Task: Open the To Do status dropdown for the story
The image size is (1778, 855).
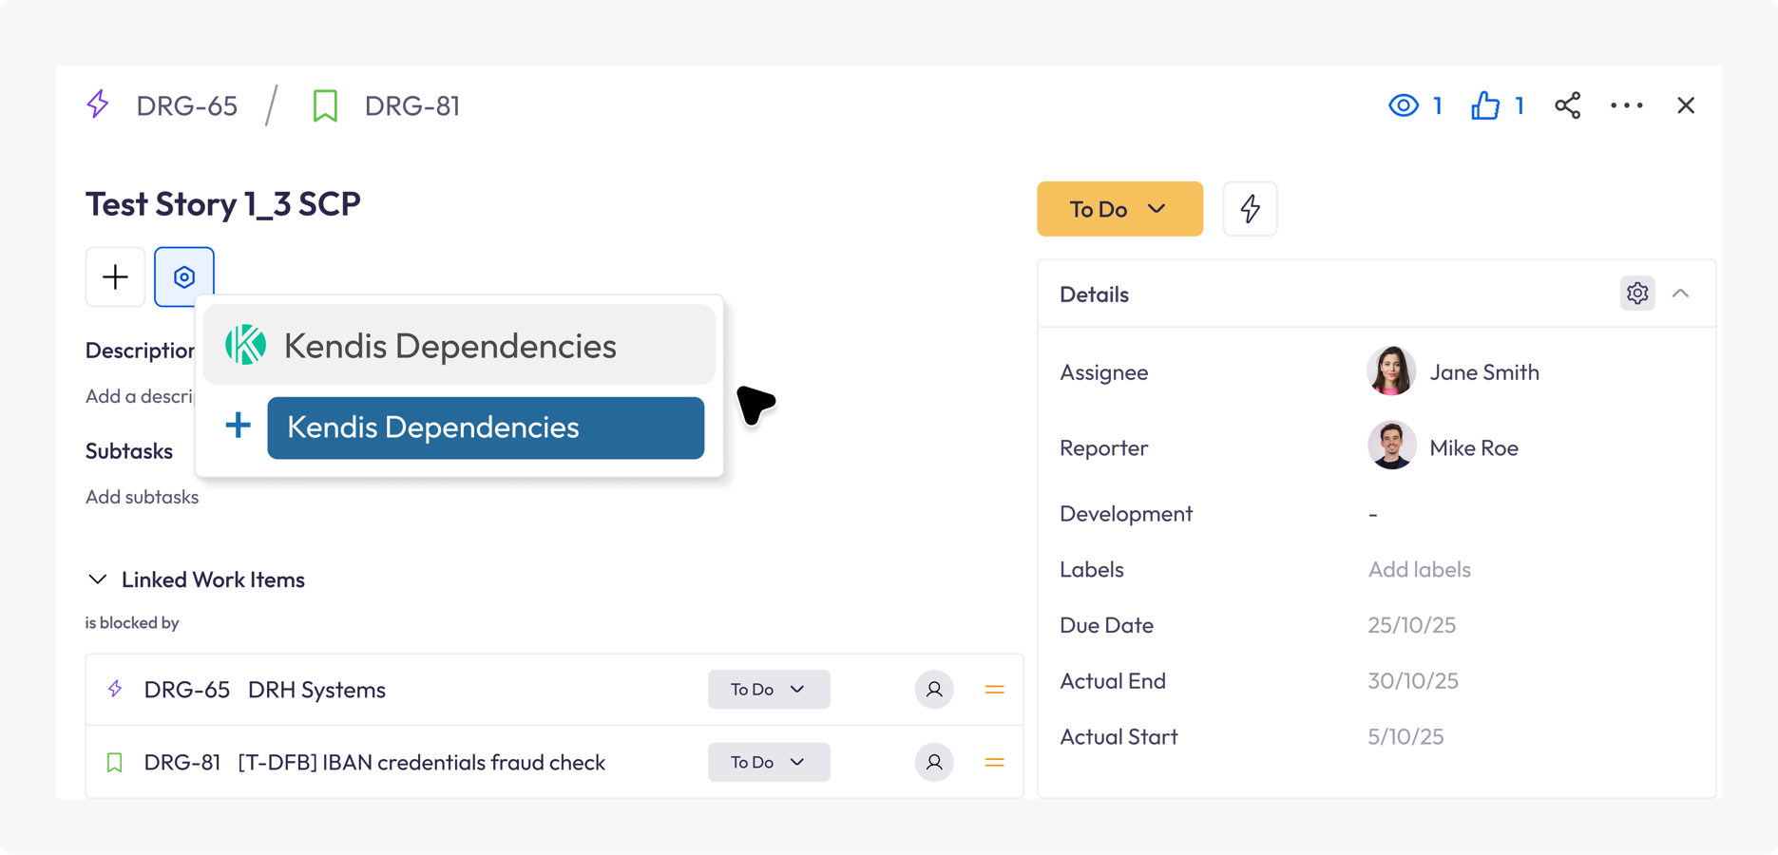Action: [1119, 208]
